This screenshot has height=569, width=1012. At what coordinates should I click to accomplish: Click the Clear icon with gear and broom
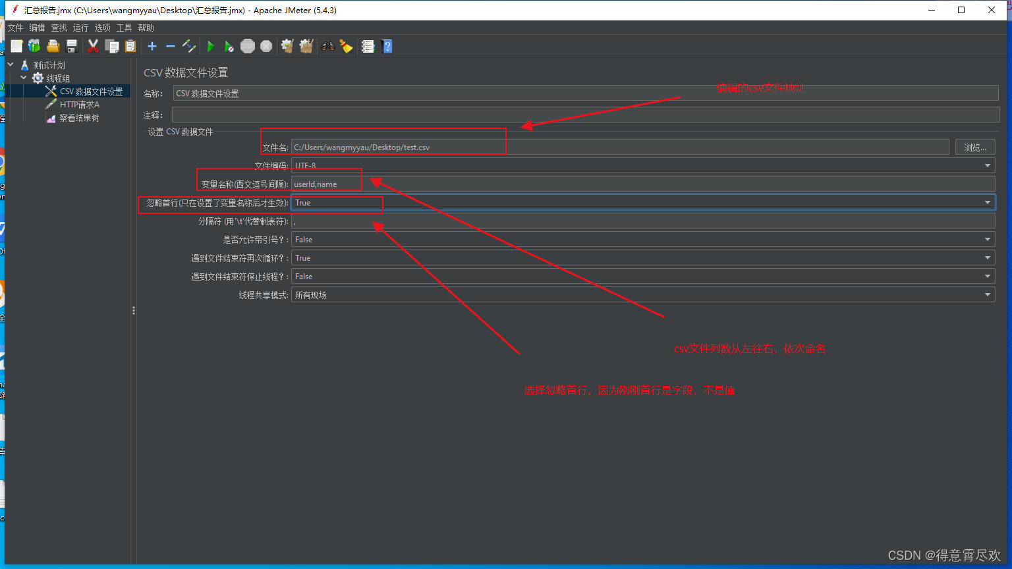287,46
